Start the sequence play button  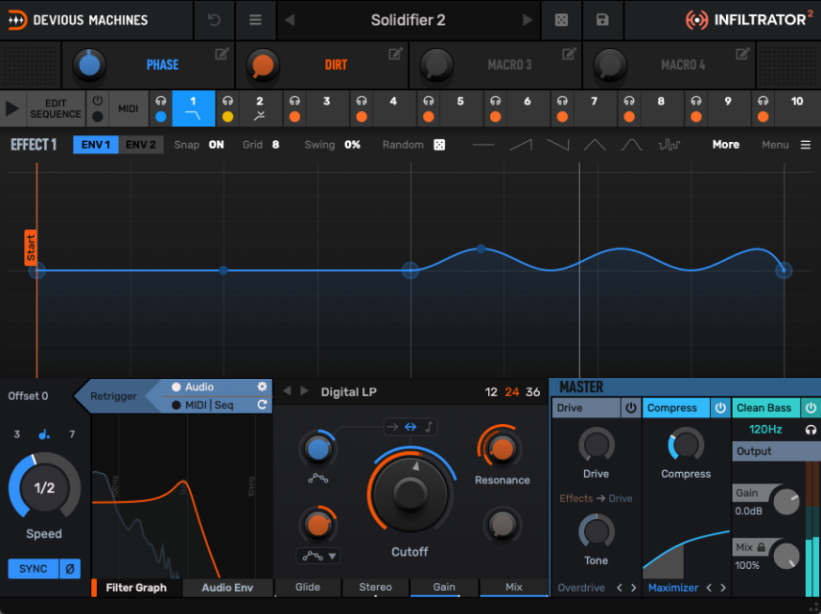[x=12, y=108]
